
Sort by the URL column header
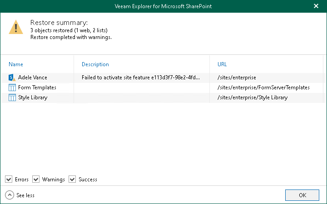(x=222, y=64)
